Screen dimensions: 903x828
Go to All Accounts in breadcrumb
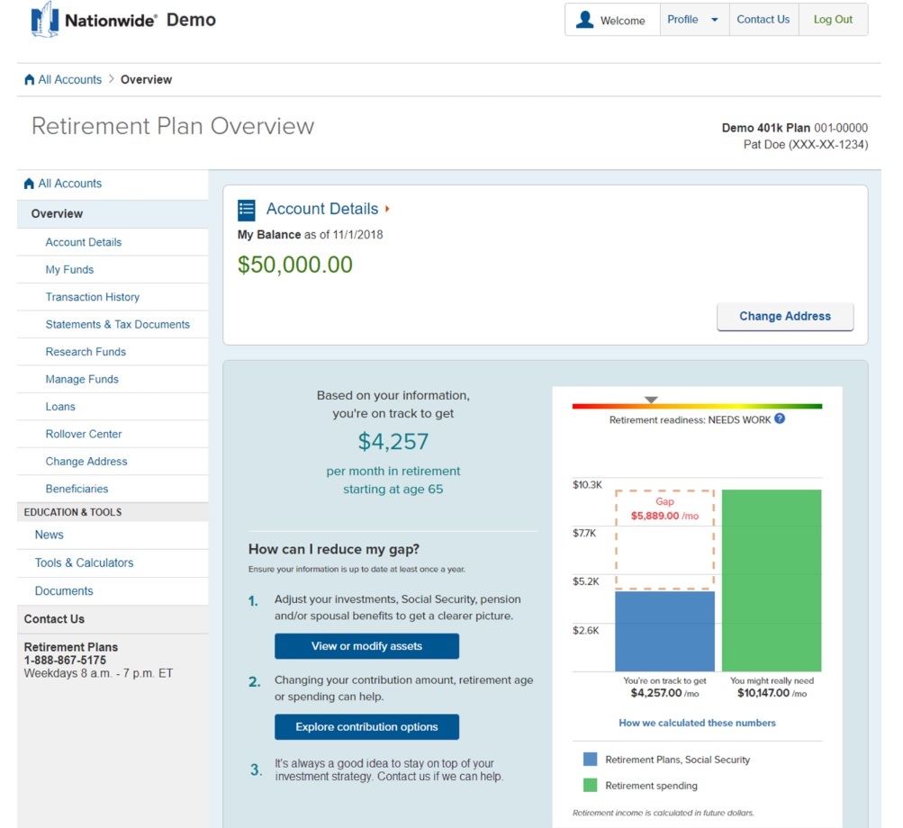69,79
